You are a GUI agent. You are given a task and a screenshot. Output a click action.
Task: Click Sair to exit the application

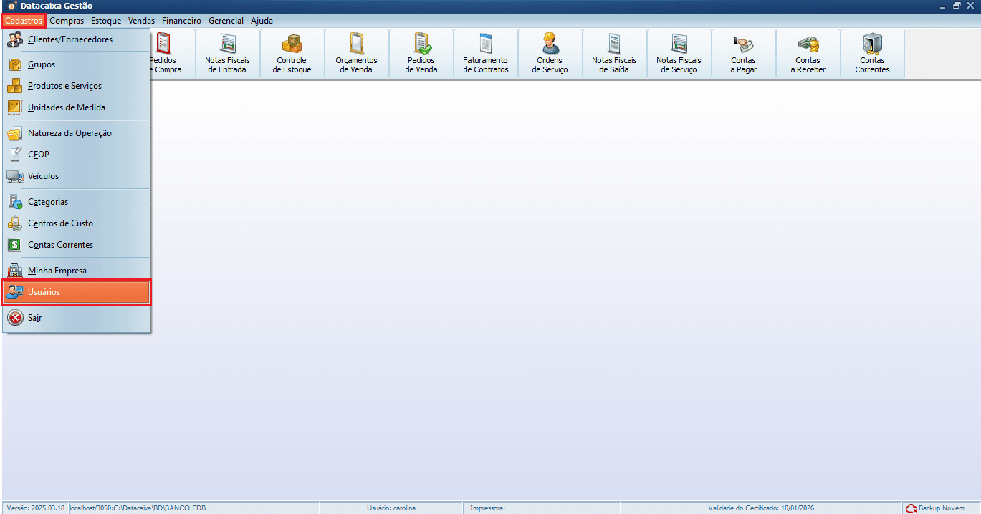tap(34, 318)
